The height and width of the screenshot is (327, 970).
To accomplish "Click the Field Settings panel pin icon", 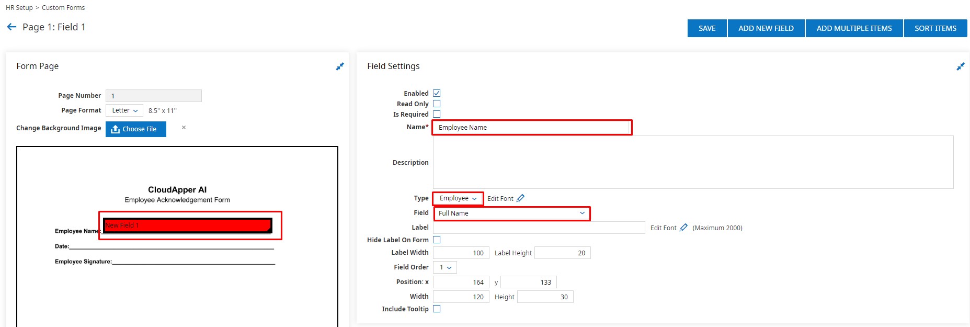I will 960,66.
